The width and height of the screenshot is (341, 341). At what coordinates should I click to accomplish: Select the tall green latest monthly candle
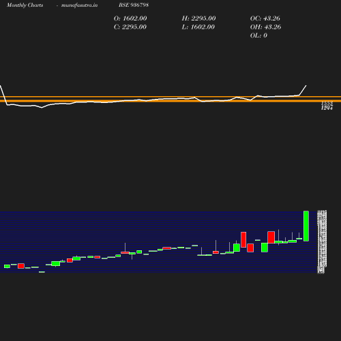(306, 226)
